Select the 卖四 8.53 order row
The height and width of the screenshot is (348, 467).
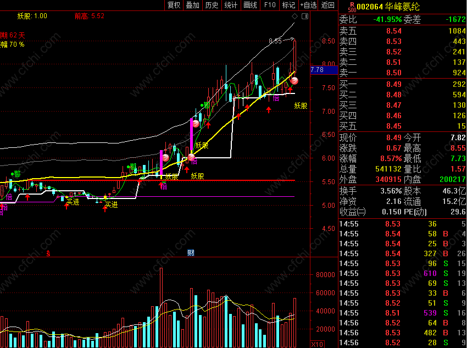(x=402, y=41)
